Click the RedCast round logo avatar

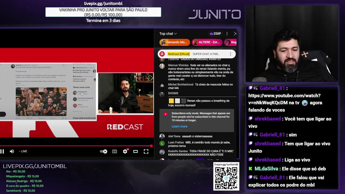click(162, 54)
